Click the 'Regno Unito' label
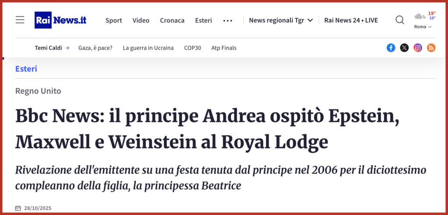 pos(38,91)
